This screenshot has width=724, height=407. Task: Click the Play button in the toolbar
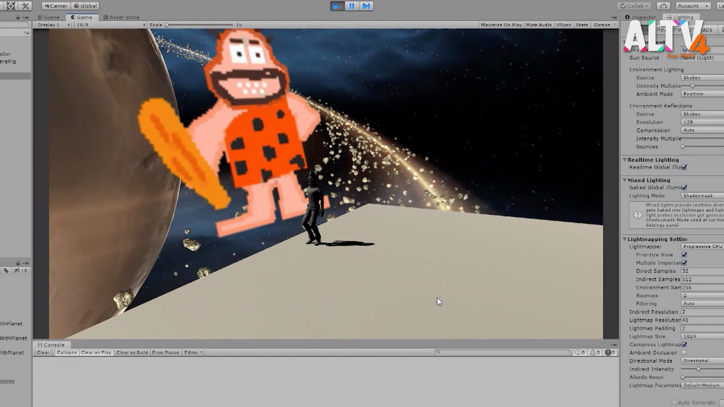click(337, 6)
